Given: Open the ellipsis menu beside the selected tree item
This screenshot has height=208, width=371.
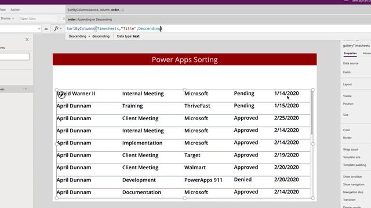Looking at the screenshot, I should (26, 89).
